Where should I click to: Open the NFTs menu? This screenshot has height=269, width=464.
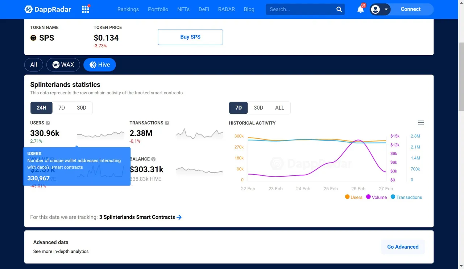(x=183, y=9)
